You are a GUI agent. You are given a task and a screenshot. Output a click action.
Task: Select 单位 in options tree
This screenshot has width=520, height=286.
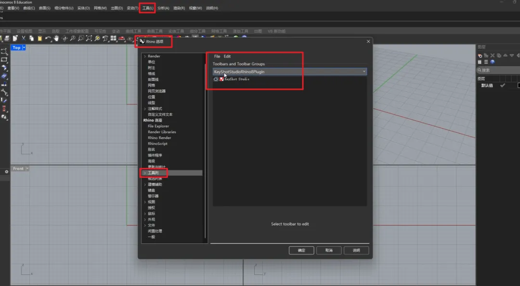(151, 62)
